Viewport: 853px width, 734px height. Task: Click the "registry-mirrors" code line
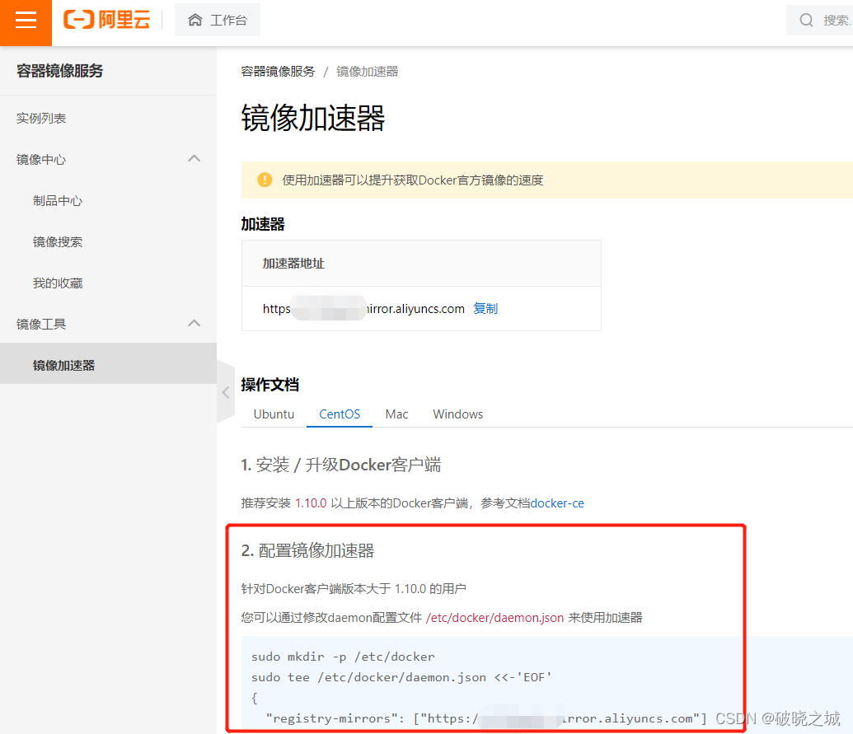coord(486,719)
